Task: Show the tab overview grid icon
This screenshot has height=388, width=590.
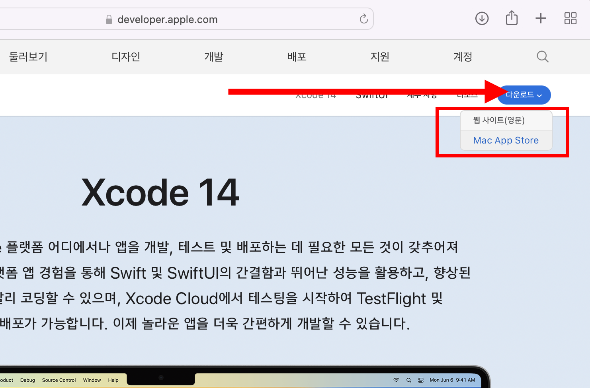Action: pos(570,18)
